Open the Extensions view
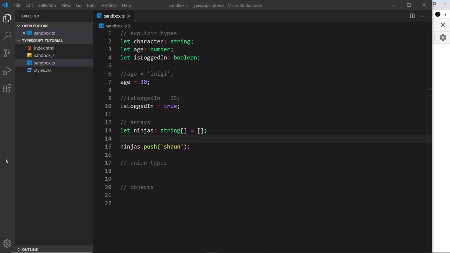 (x=7, y=88)
